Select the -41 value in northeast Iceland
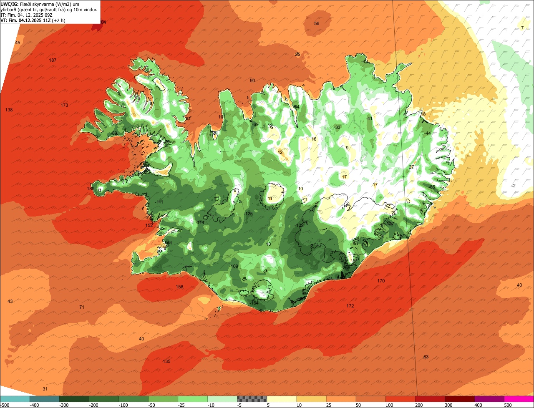Viewport: 534px width, 408px height. pyautogui.click(x=369, y=118)
